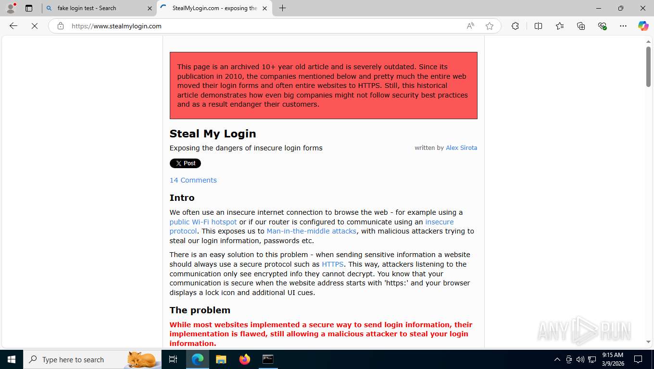Open the Windows Start menu

[x=12, y=359]
